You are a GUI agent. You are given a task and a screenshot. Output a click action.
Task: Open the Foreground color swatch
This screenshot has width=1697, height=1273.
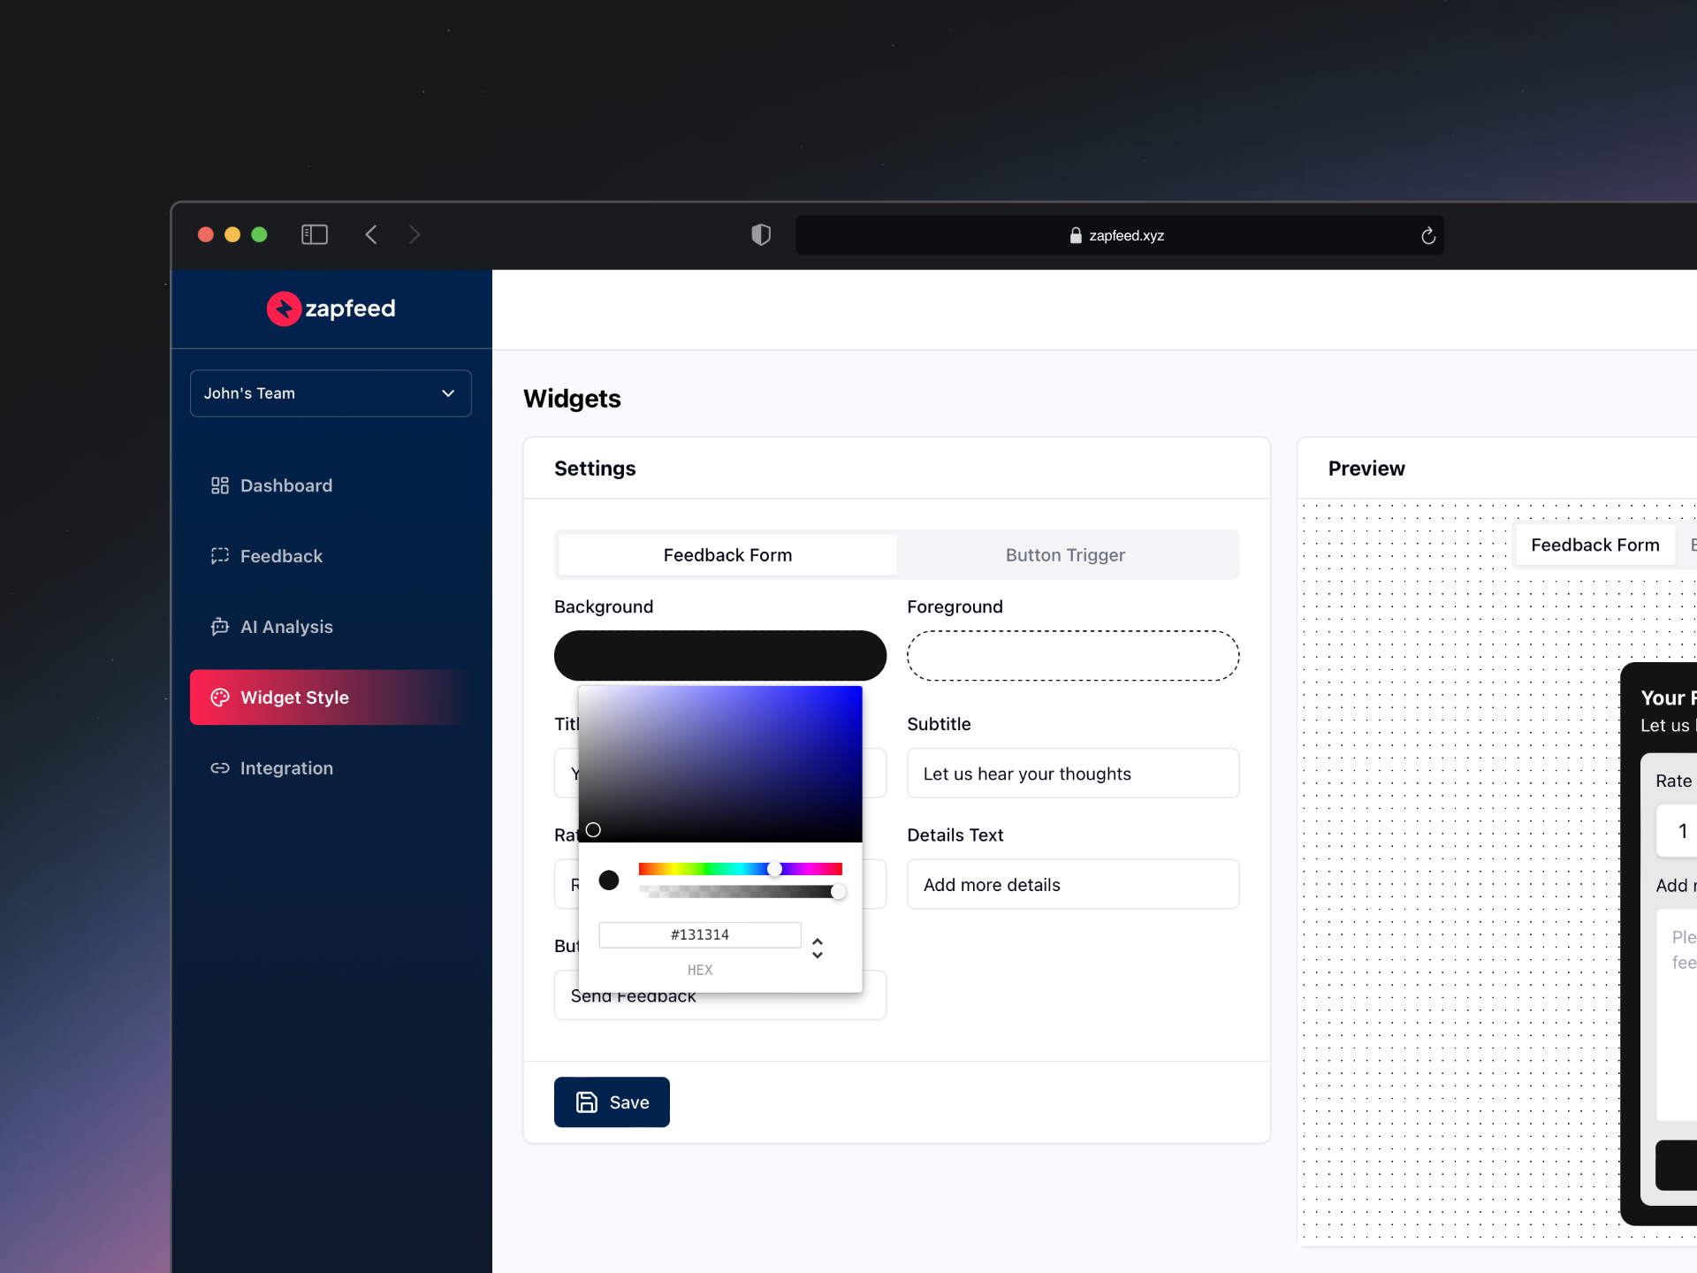point(1072,655)
